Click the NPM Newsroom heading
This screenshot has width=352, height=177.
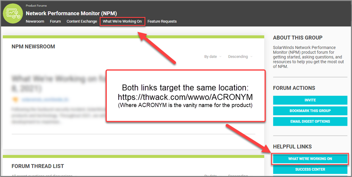33,47
